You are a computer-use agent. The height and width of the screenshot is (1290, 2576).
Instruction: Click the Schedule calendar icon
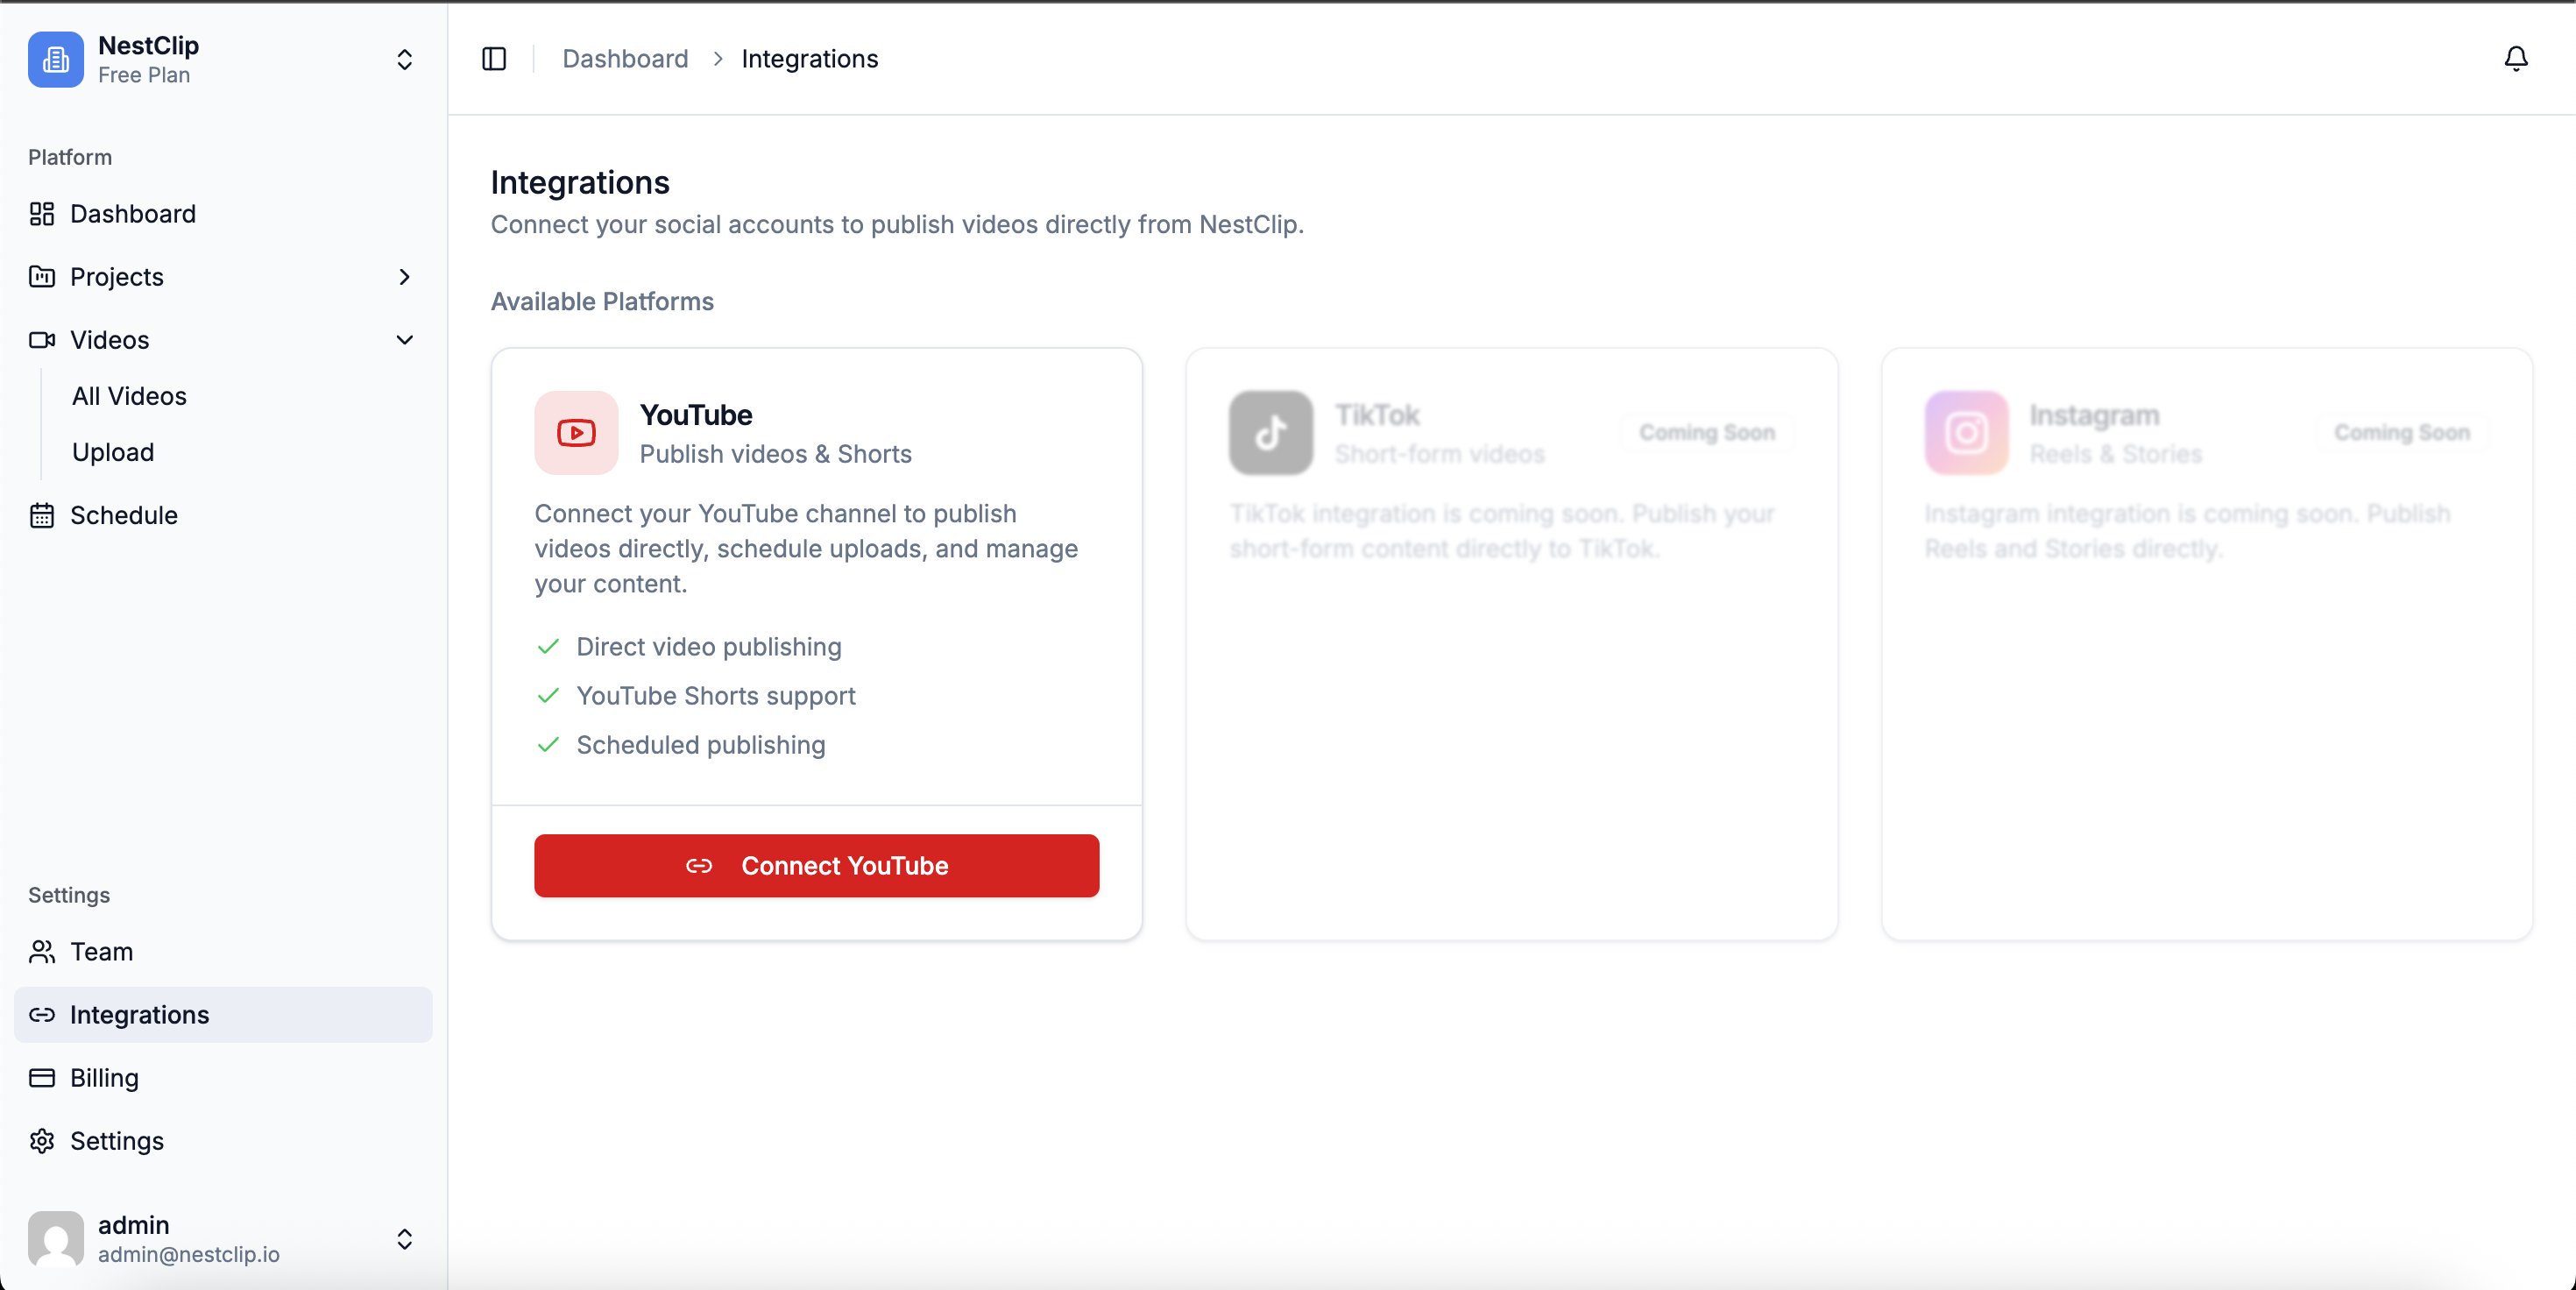pos(42,515)
